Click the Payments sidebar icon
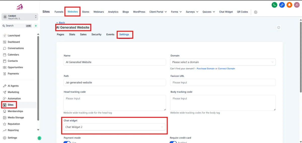302x143 pixels. pos(5,74)
